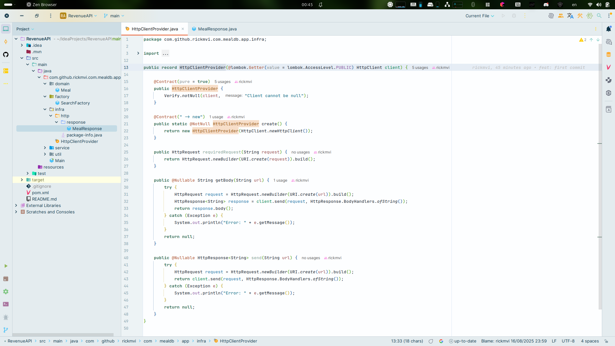Open the Maven tool window icon
This screenshot has height=346, width=615.
609,67
